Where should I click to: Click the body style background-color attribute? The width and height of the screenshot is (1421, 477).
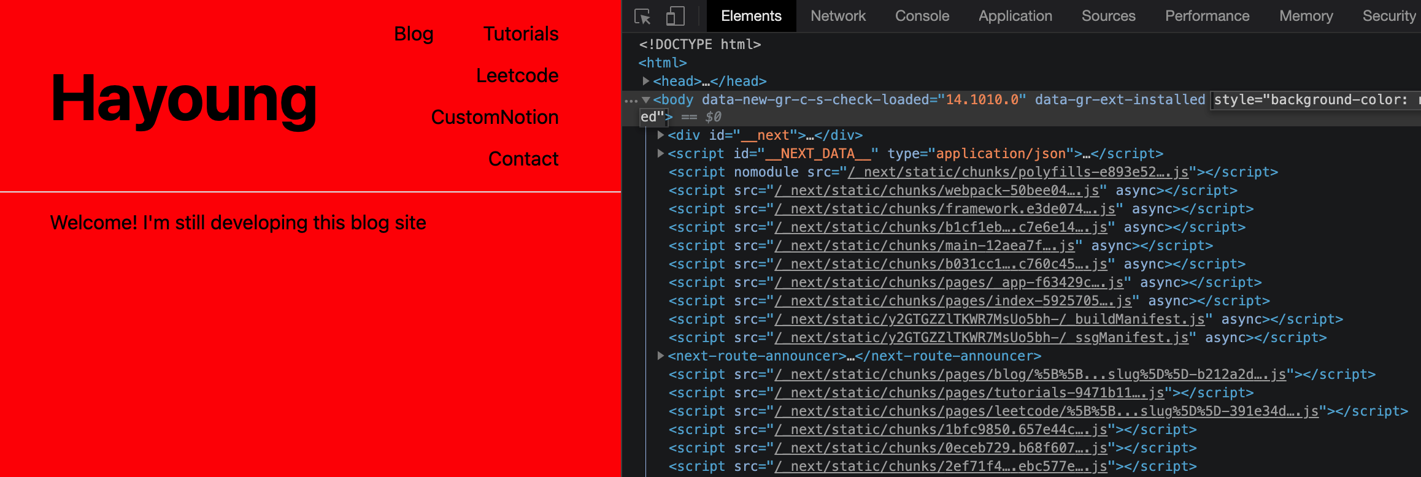click(1315, 99)
